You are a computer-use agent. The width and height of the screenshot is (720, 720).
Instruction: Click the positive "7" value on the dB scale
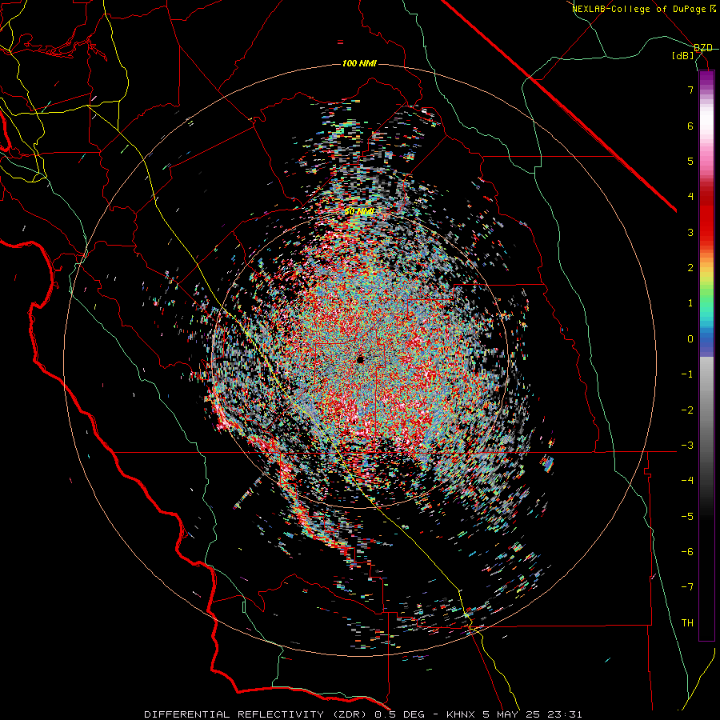(x=690, y=90)
